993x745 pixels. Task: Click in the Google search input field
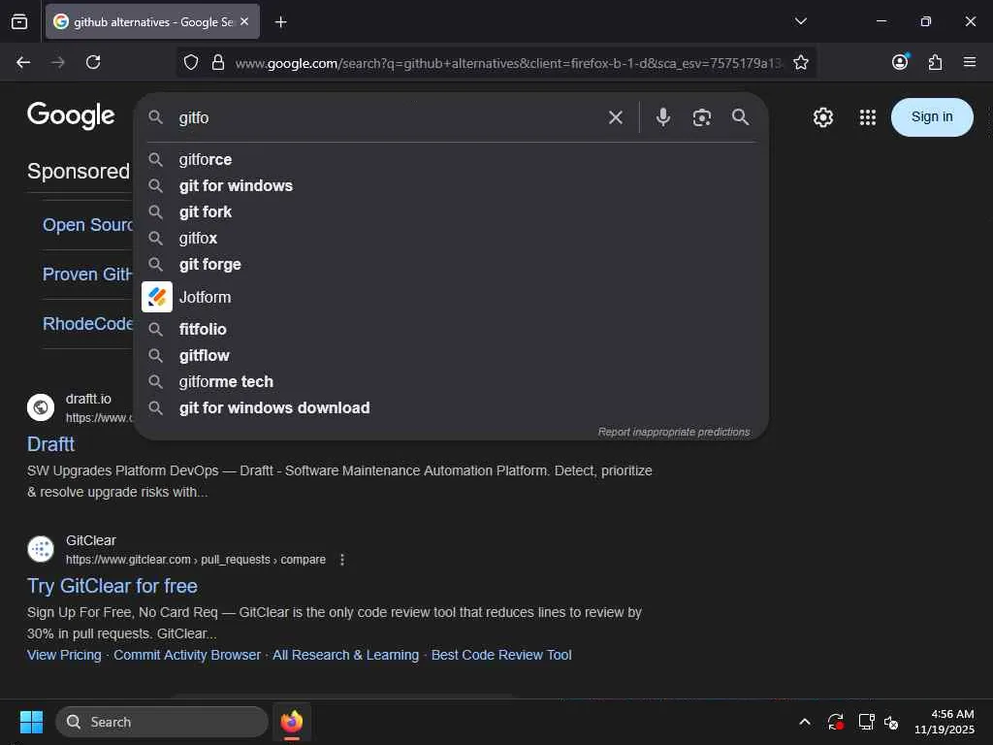click(x=386, y=117)
